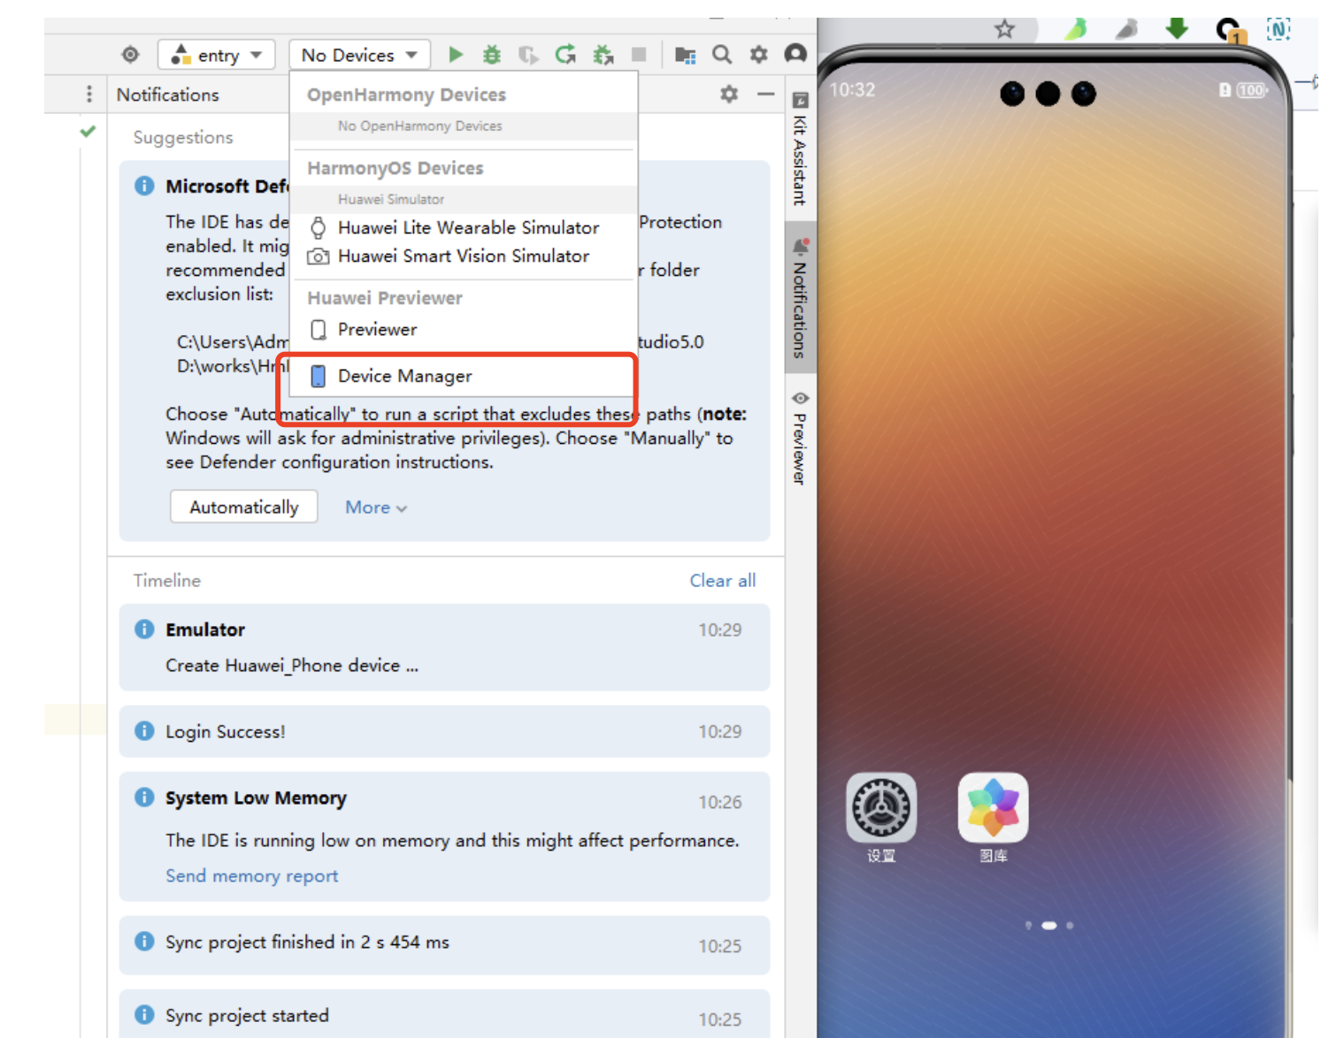This screenshot has height=1038, width=1336.
Task: Click the Timeline section header
Action: pos(167,580)
